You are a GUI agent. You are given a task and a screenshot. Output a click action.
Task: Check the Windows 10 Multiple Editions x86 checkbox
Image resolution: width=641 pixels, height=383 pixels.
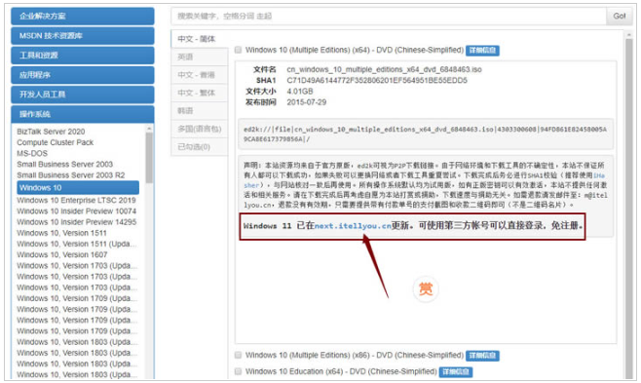click(238, 355)
